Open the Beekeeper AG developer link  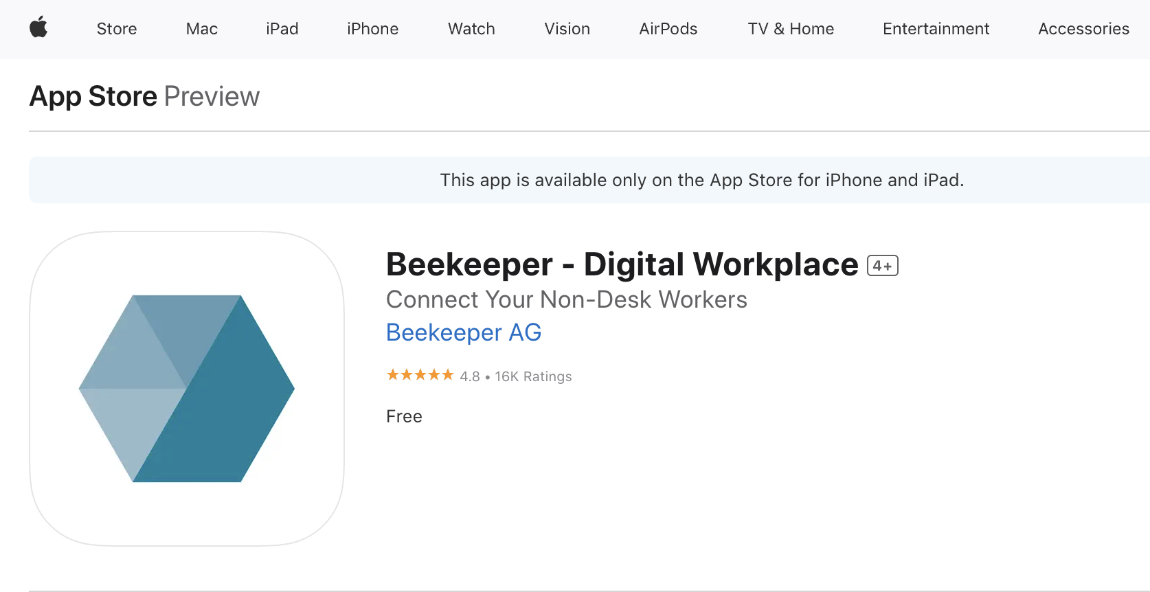click(x=464, y=332)
